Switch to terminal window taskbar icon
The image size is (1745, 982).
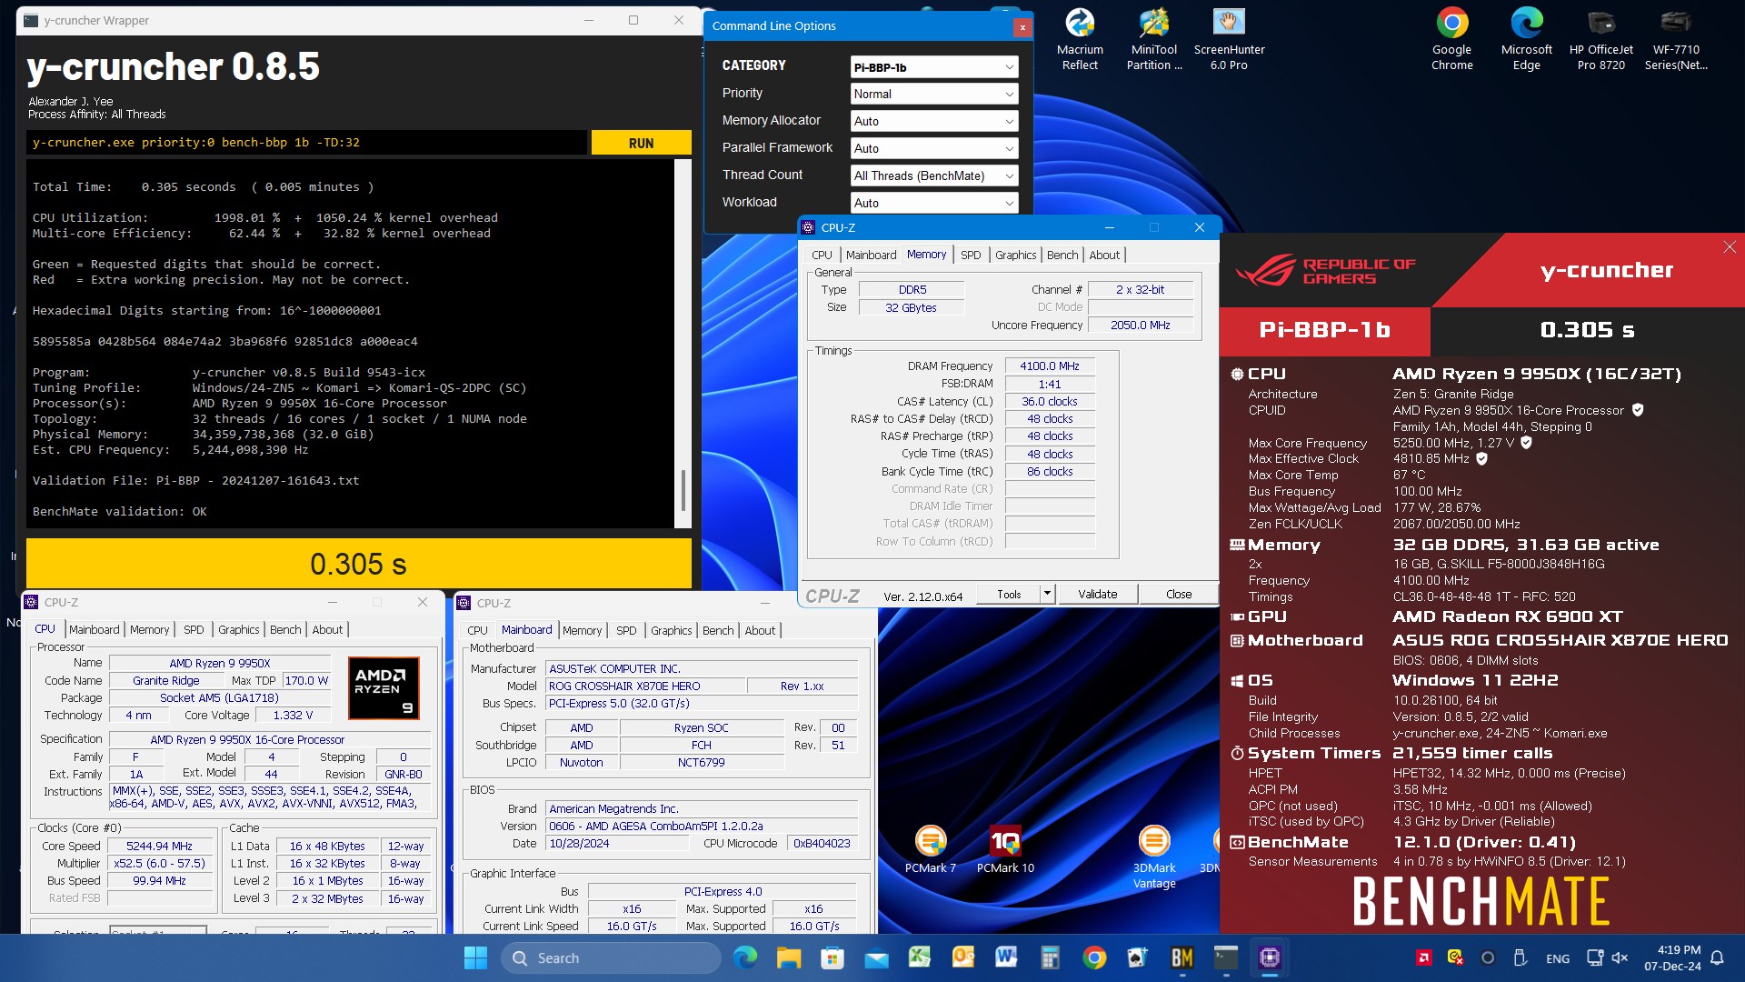tap(1226, 957)
